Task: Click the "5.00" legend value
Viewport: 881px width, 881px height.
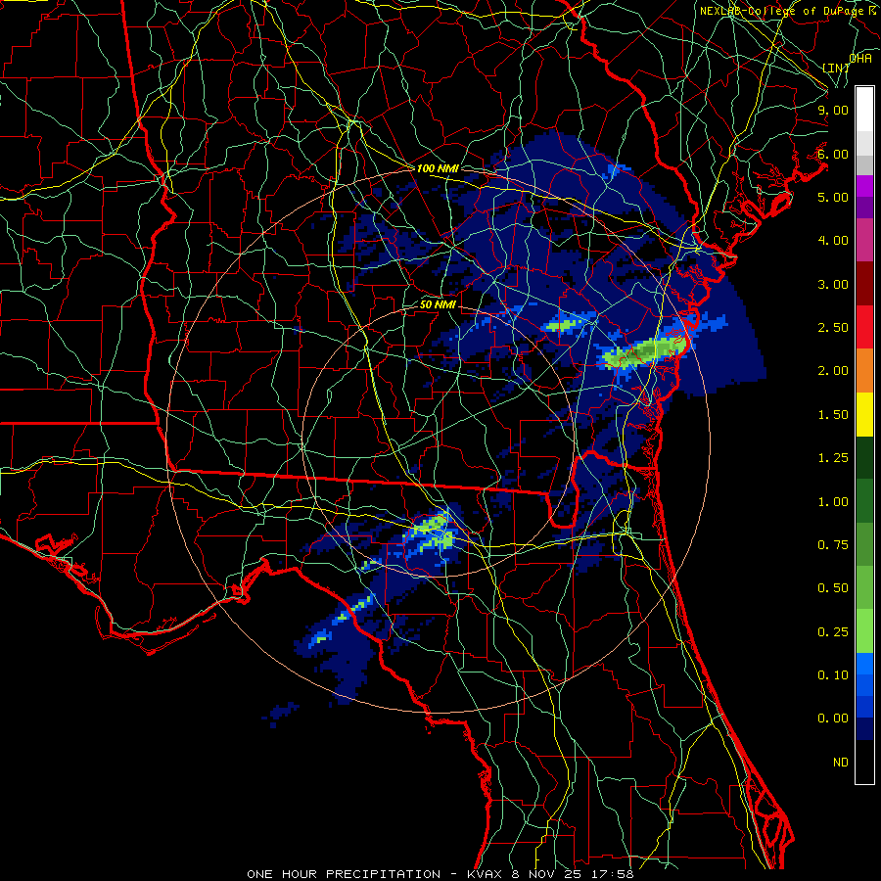Action: click(833, 197)
